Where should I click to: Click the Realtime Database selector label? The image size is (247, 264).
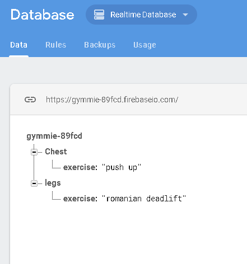tap(143, 15)
